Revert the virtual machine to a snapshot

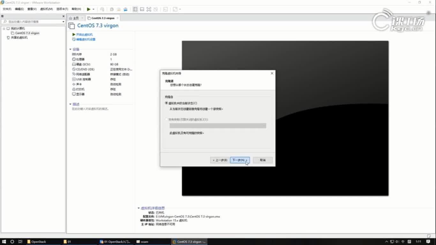point(118,9)
